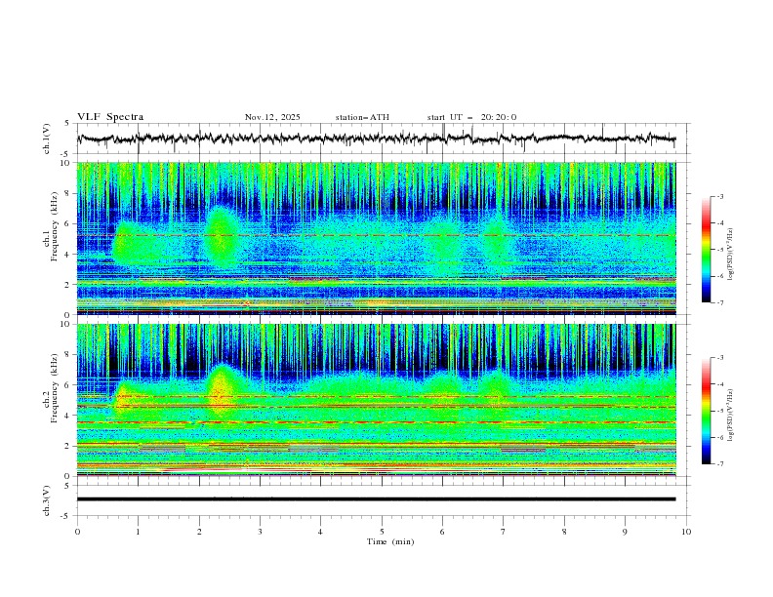Screen dimensions: 773x597
Task: Click the '-3' label on upper color scale
Action: tap(720, 196)
